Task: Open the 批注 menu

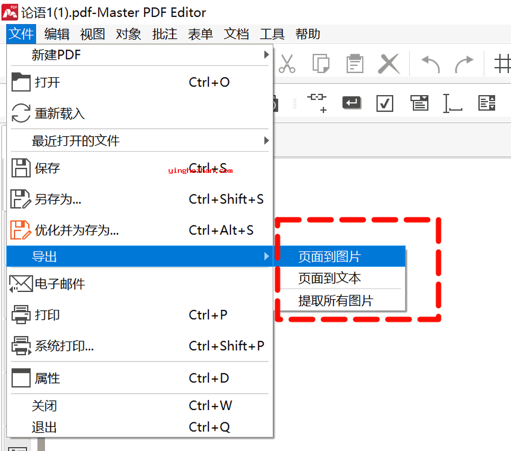Action: (165, 34)
